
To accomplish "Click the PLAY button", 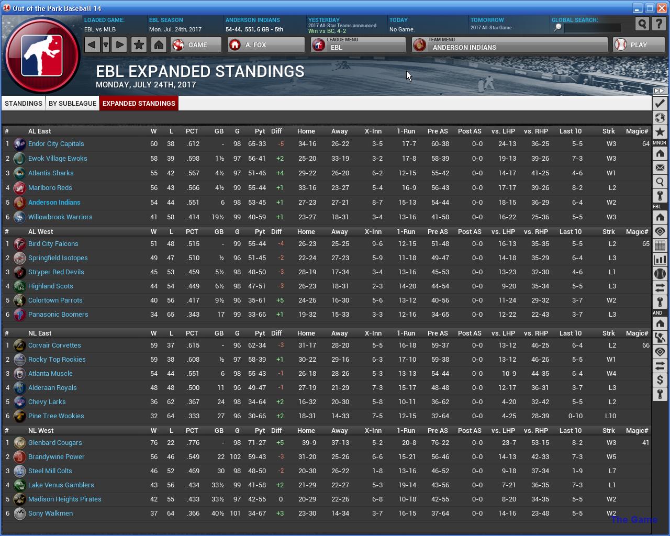I will (639, 45).
